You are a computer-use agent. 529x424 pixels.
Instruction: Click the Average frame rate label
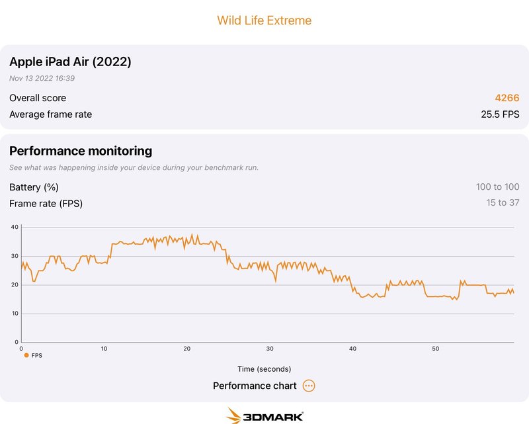(x=51, y=114)
